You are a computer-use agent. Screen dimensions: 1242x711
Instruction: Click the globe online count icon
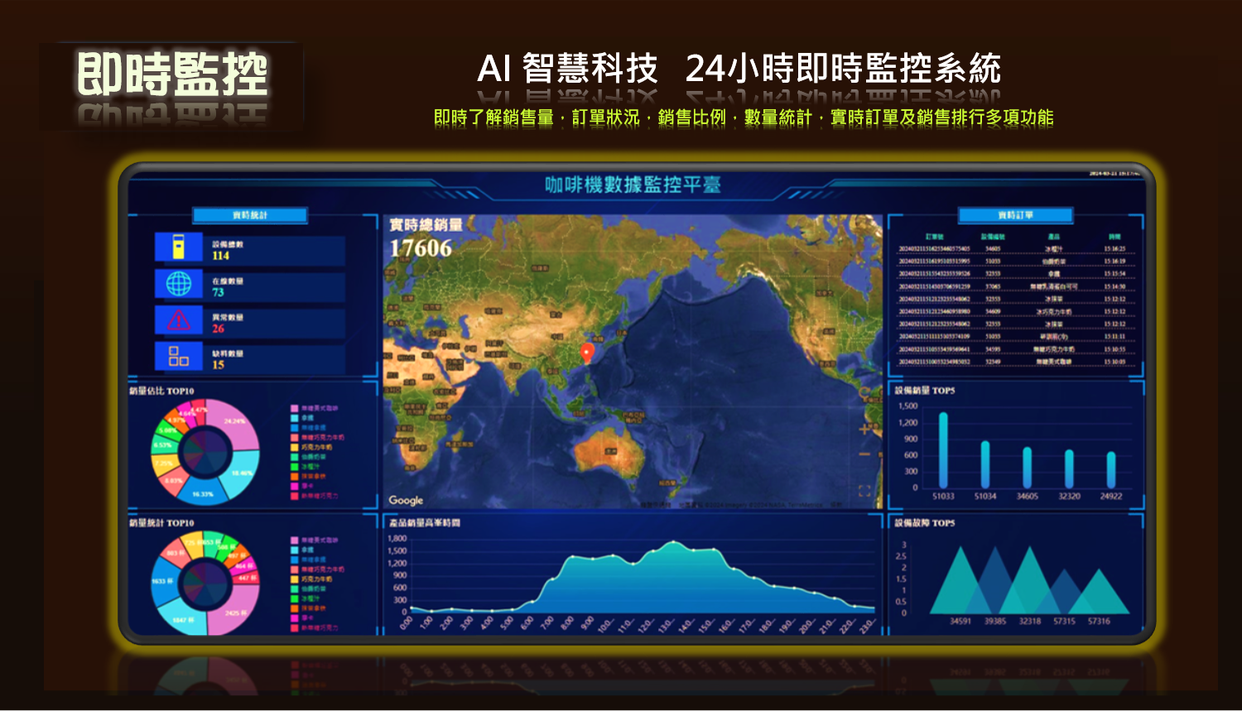[x=178, y=284]
